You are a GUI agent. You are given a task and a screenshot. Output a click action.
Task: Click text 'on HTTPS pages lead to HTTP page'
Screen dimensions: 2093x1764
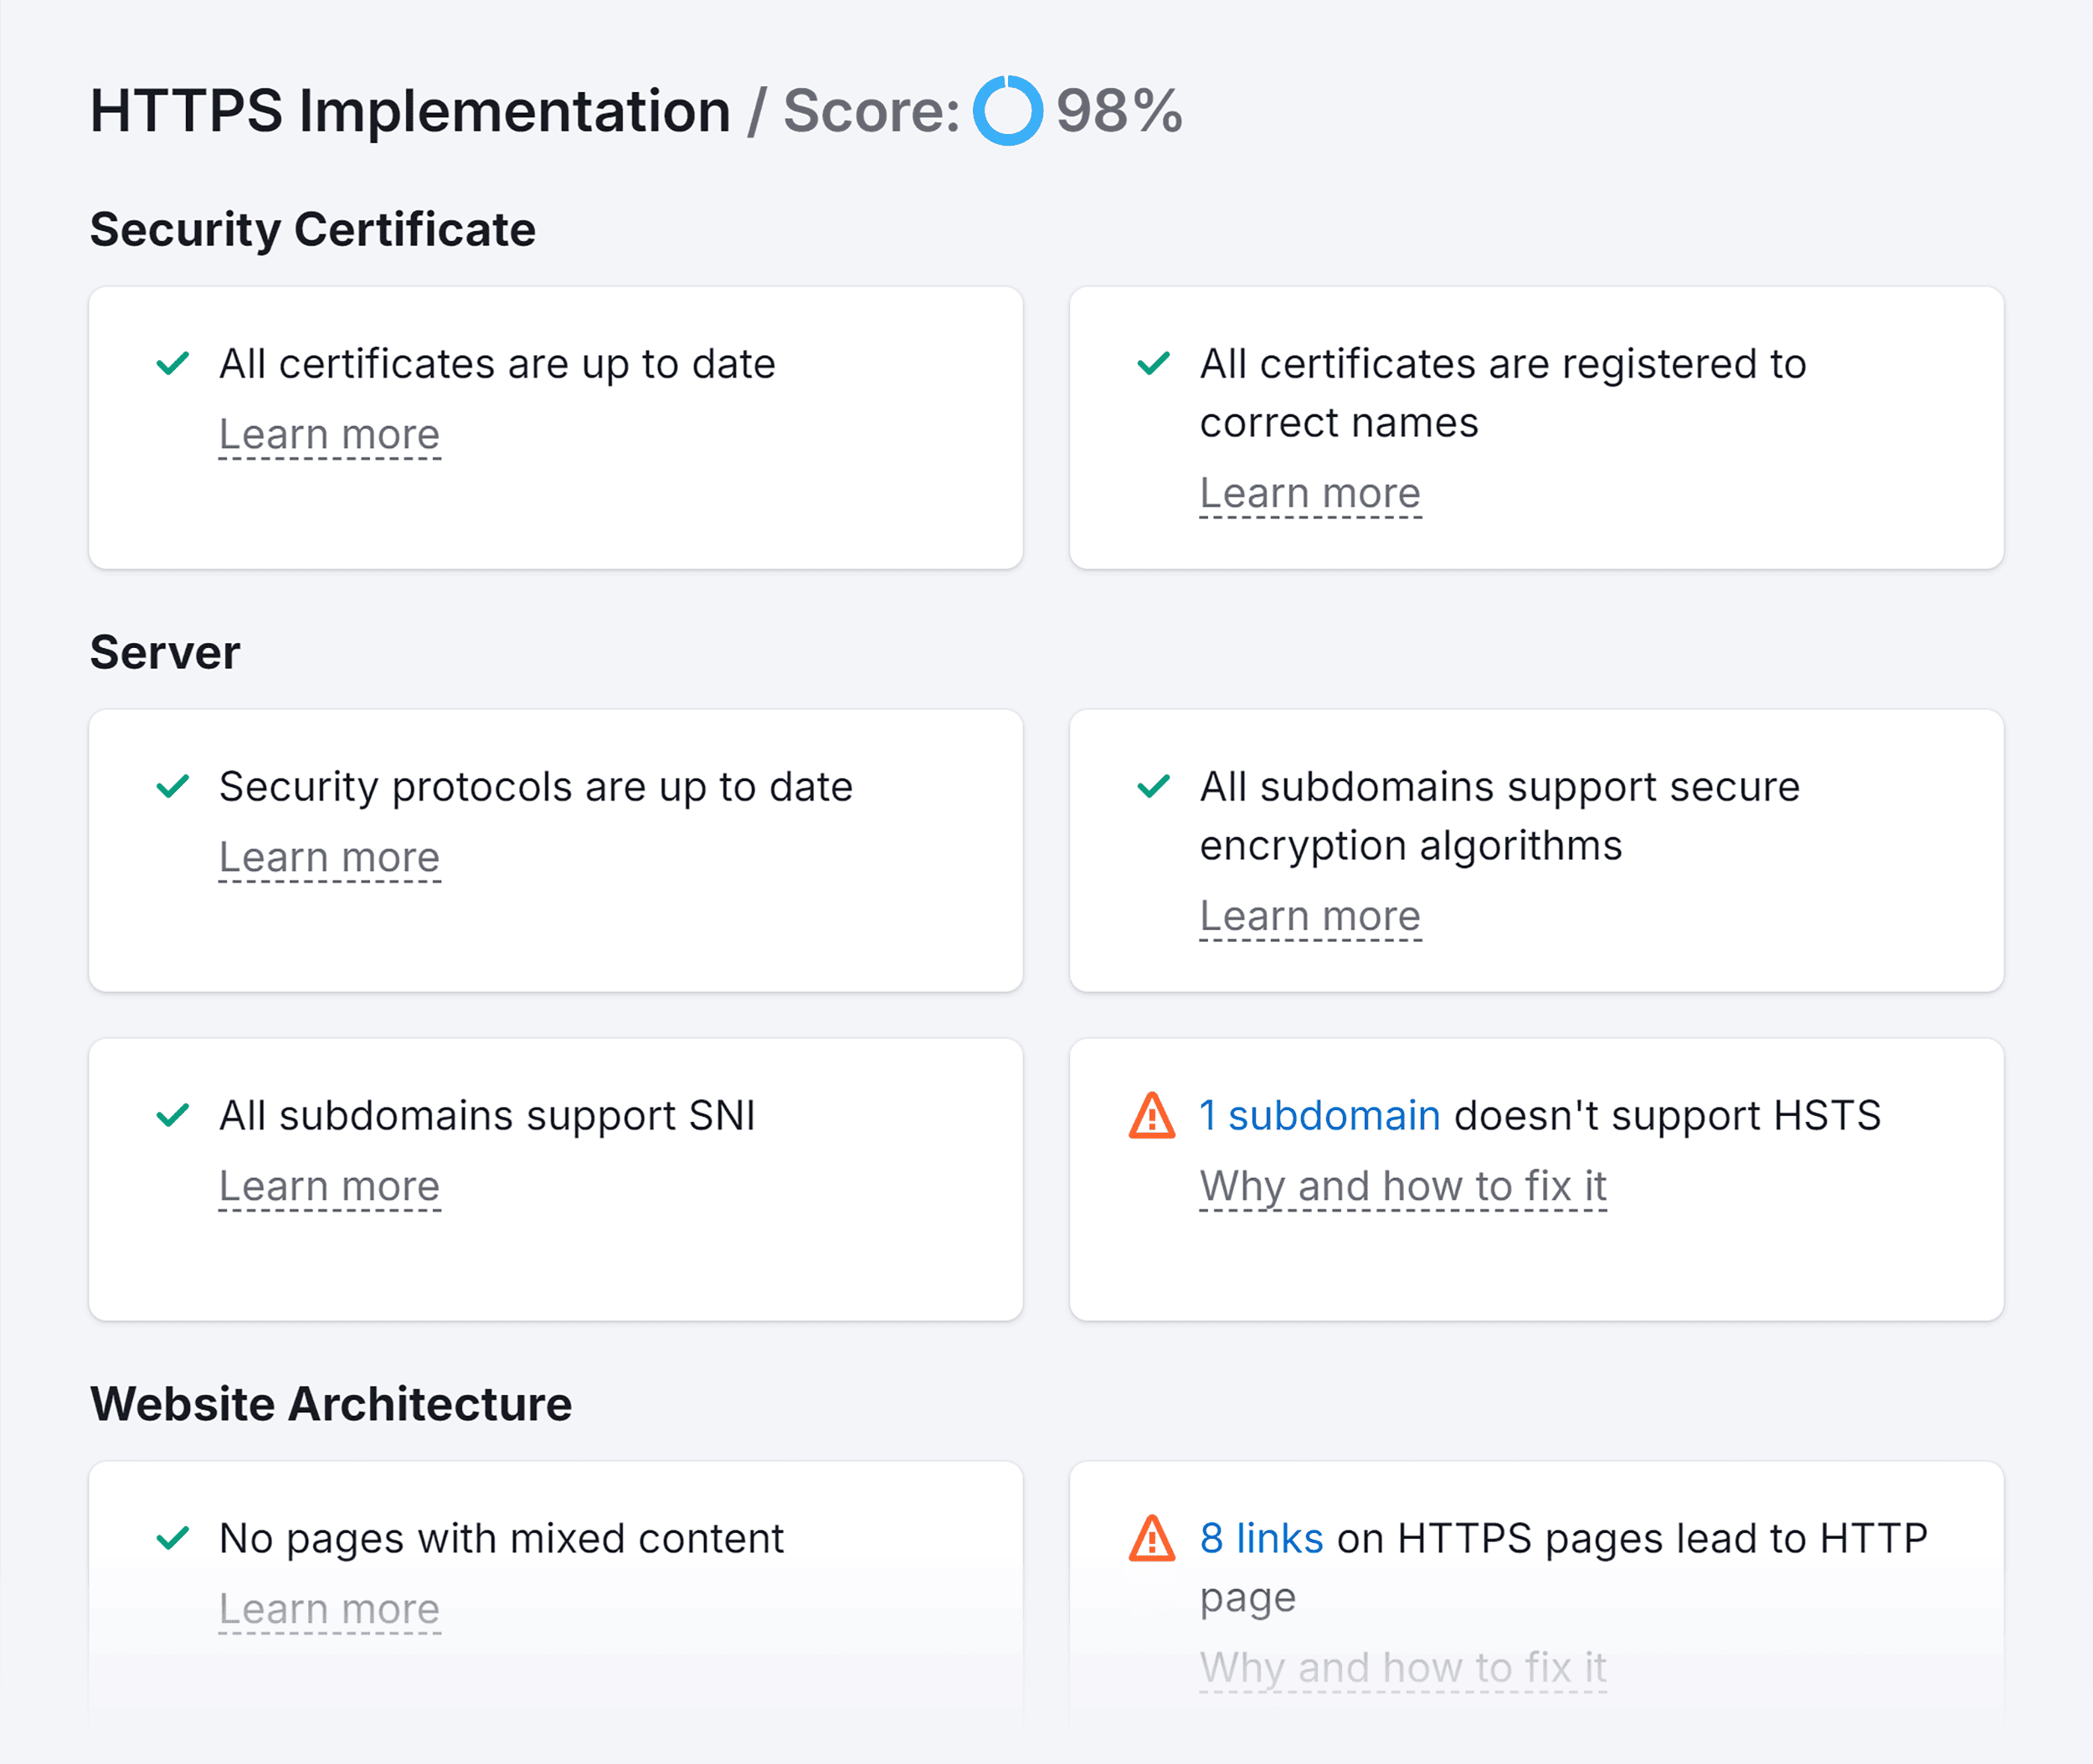point(1564,1568)
